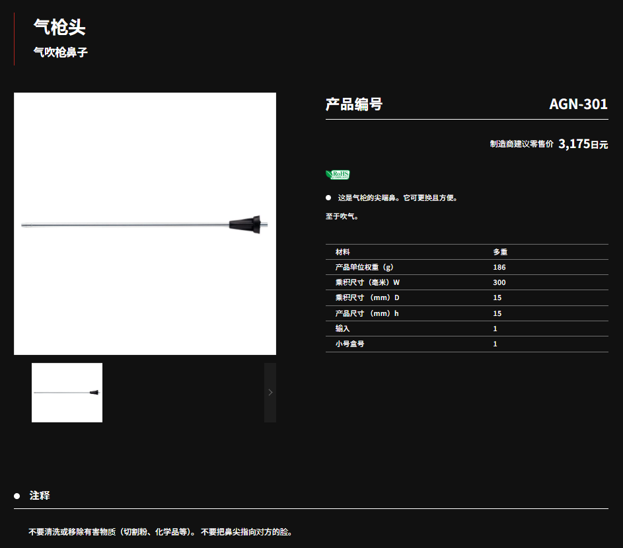Click the 这是气枪的尖端鼻 description bullet
623x548 pixels.
pyautogui.click(x=397, y=198)
